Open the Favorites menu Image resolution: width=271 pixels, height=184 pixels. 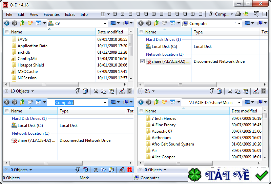(51, 15)
